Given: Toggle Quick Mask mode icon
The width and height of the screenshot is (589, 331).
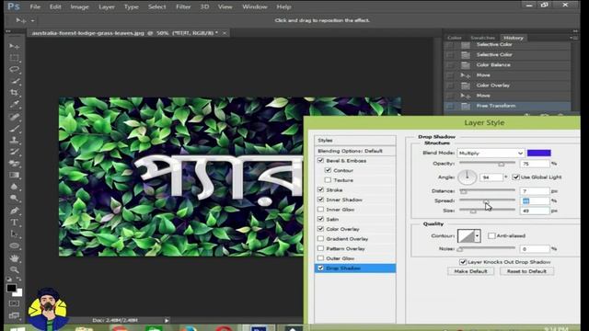Looking at the screenshot, I should 15,303.
